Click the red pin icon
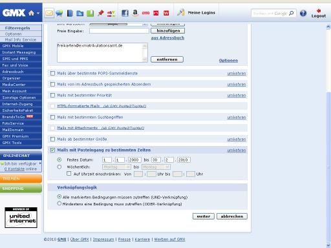Viewport: 331px width, 248px height. pyautogui.click(x=100, y=14)
